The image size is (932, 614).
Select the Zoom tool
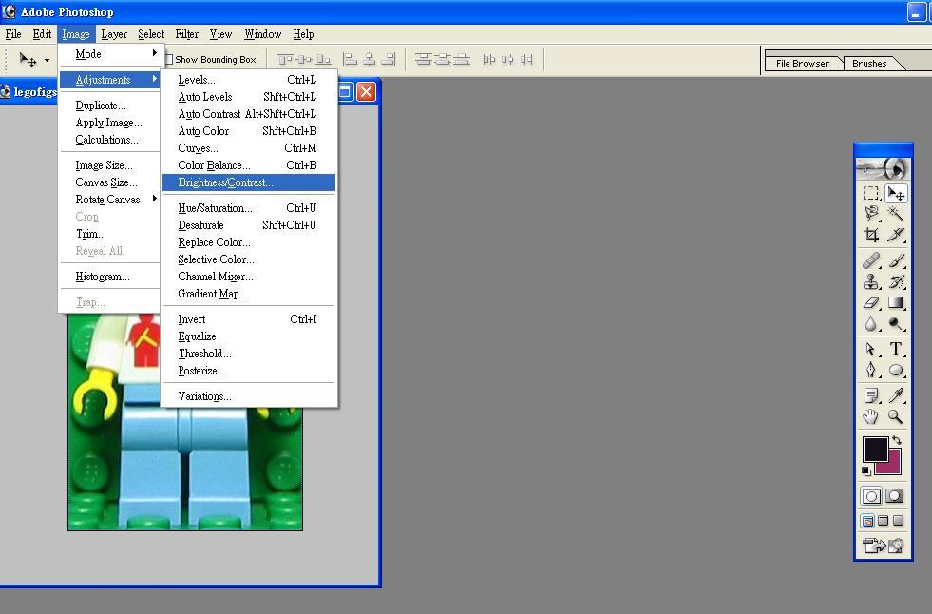pyautogui.click(x=896, y=416)
